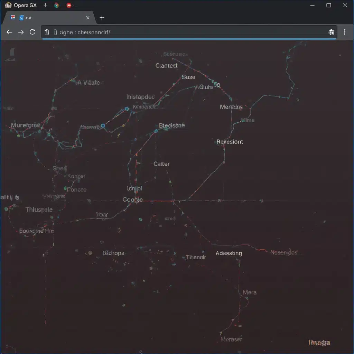Open the Opera GX menu via the GX logo
354x354 pixels.
(x=8, y=5)
